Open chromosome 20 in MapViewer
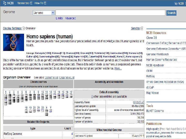 click(x=34, y=108)
